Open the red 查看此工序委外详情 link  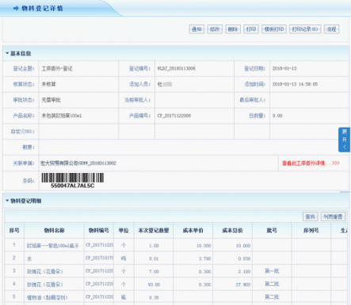(x=311, y=164)
